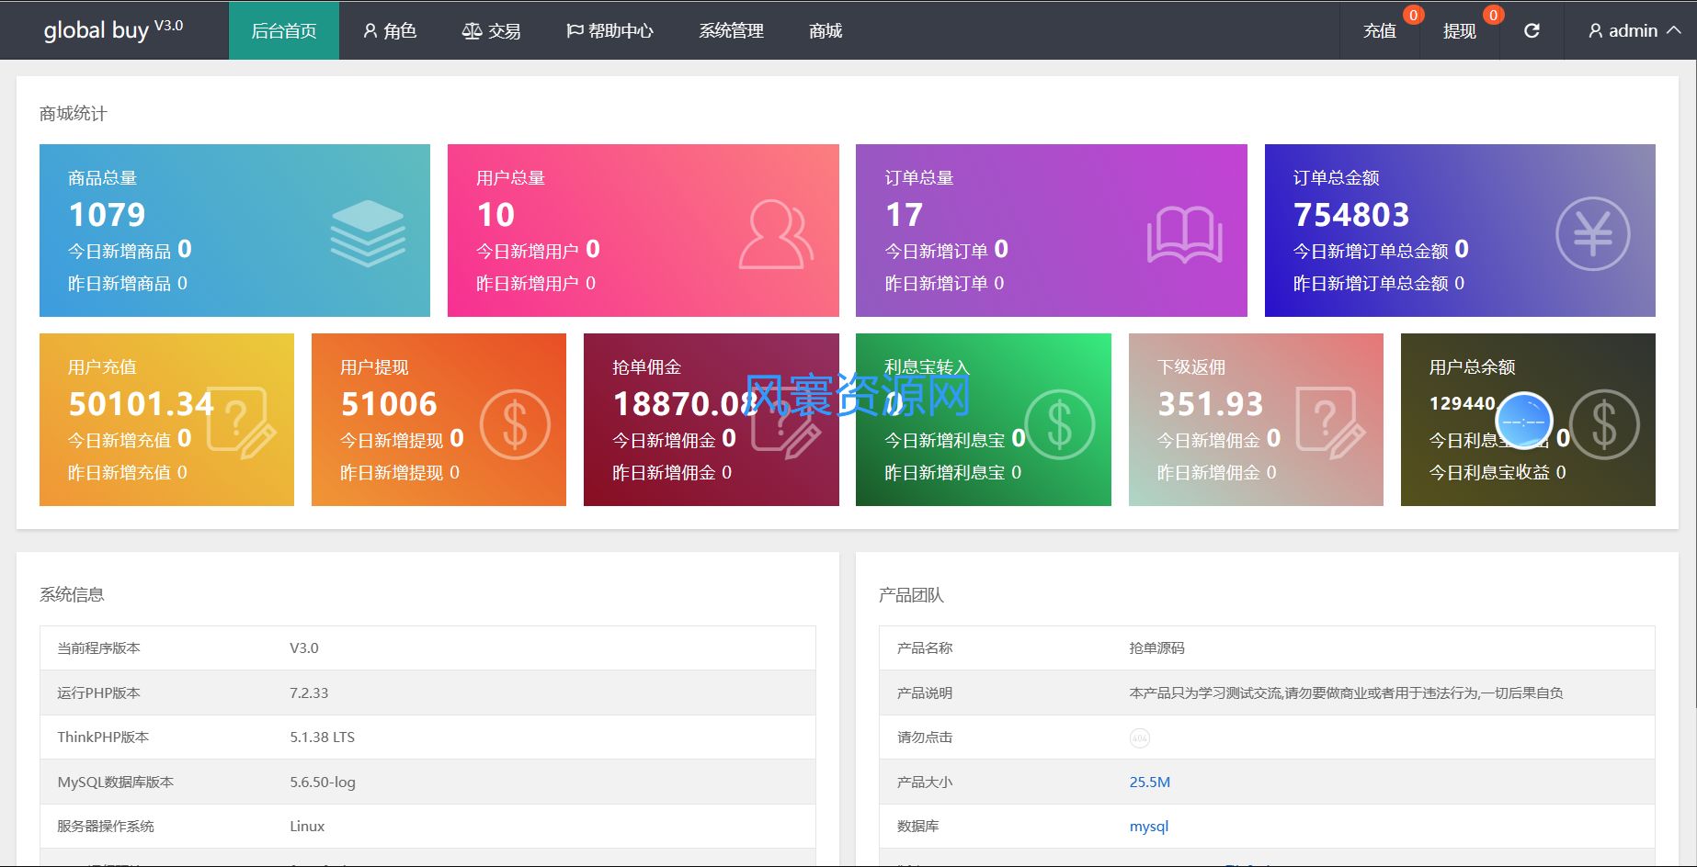Open the 角色 menu
This screenshot has width=1697, height=867.
pyautogui.click(x=390, y=30)
